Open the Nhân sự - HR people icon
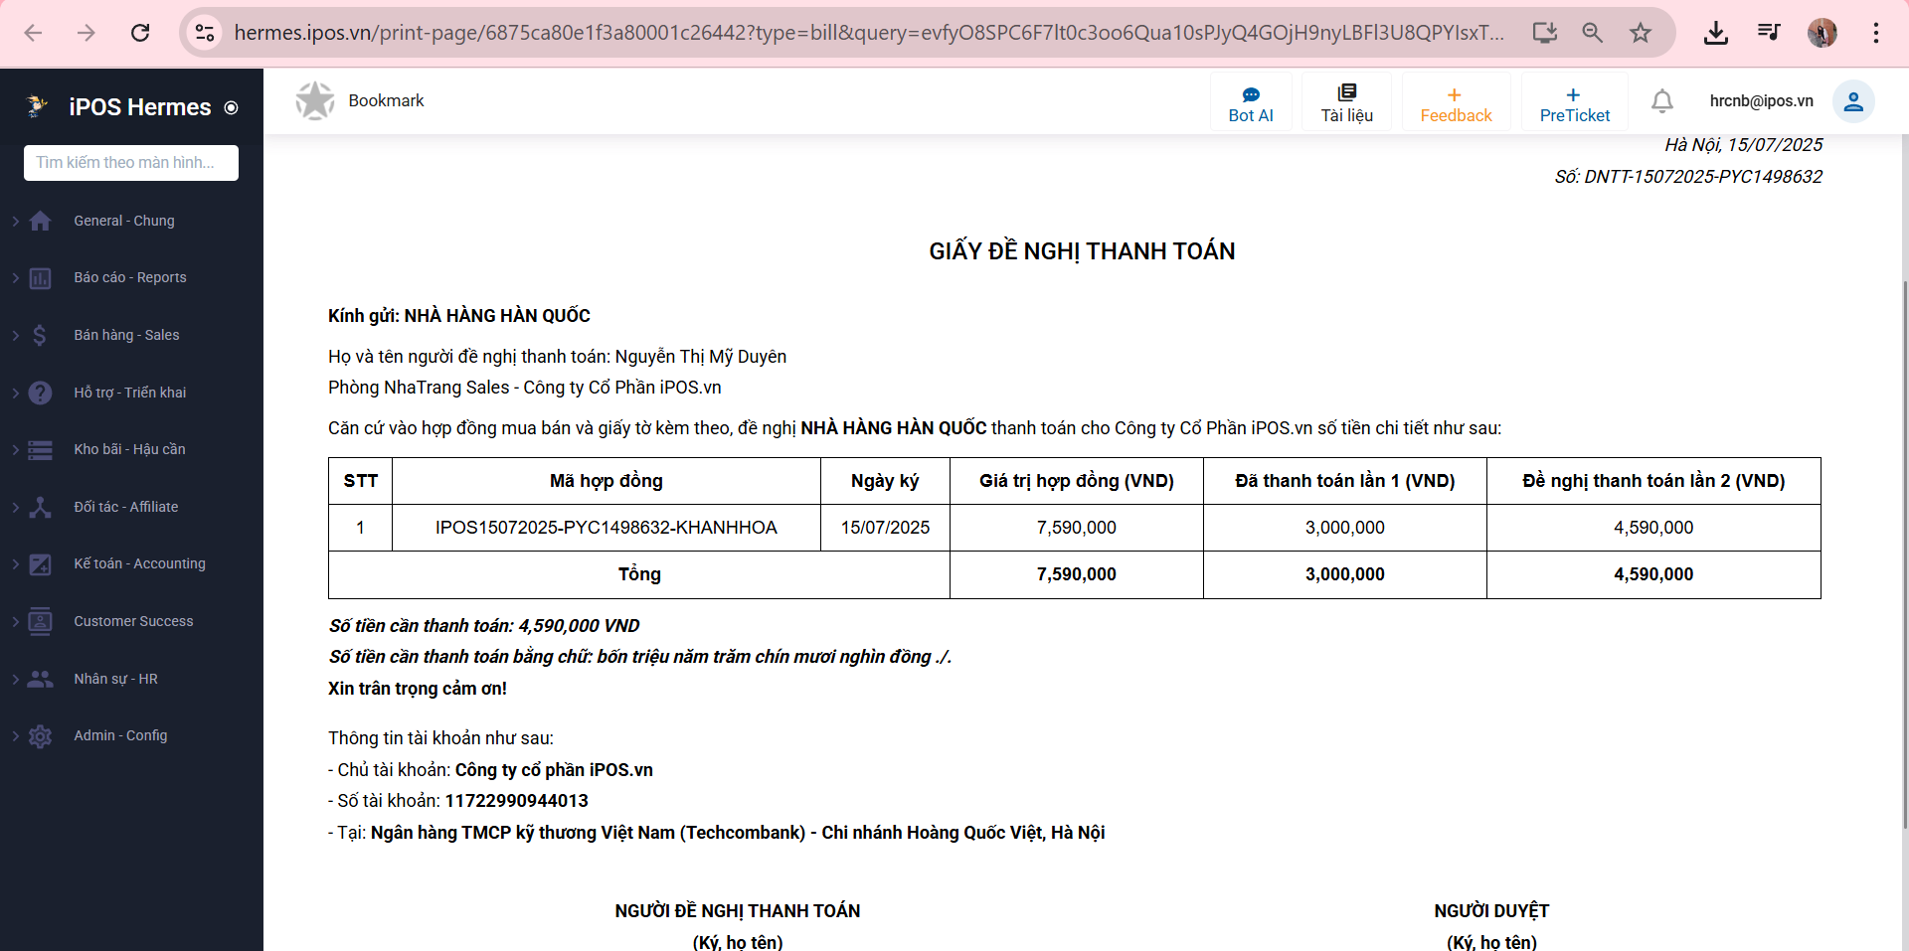The image size is (1909, 951). (40, 679)
